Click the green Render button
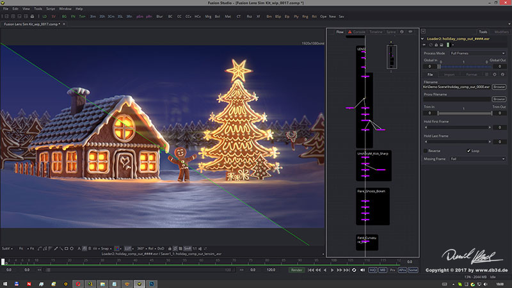 click(296, 270)
